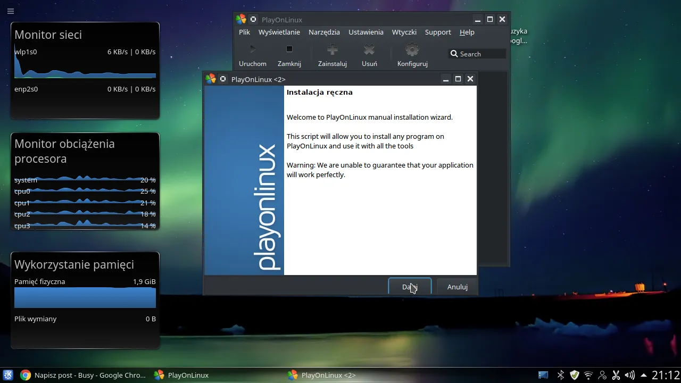Open the Wtyczki menu

coord(404,32)
